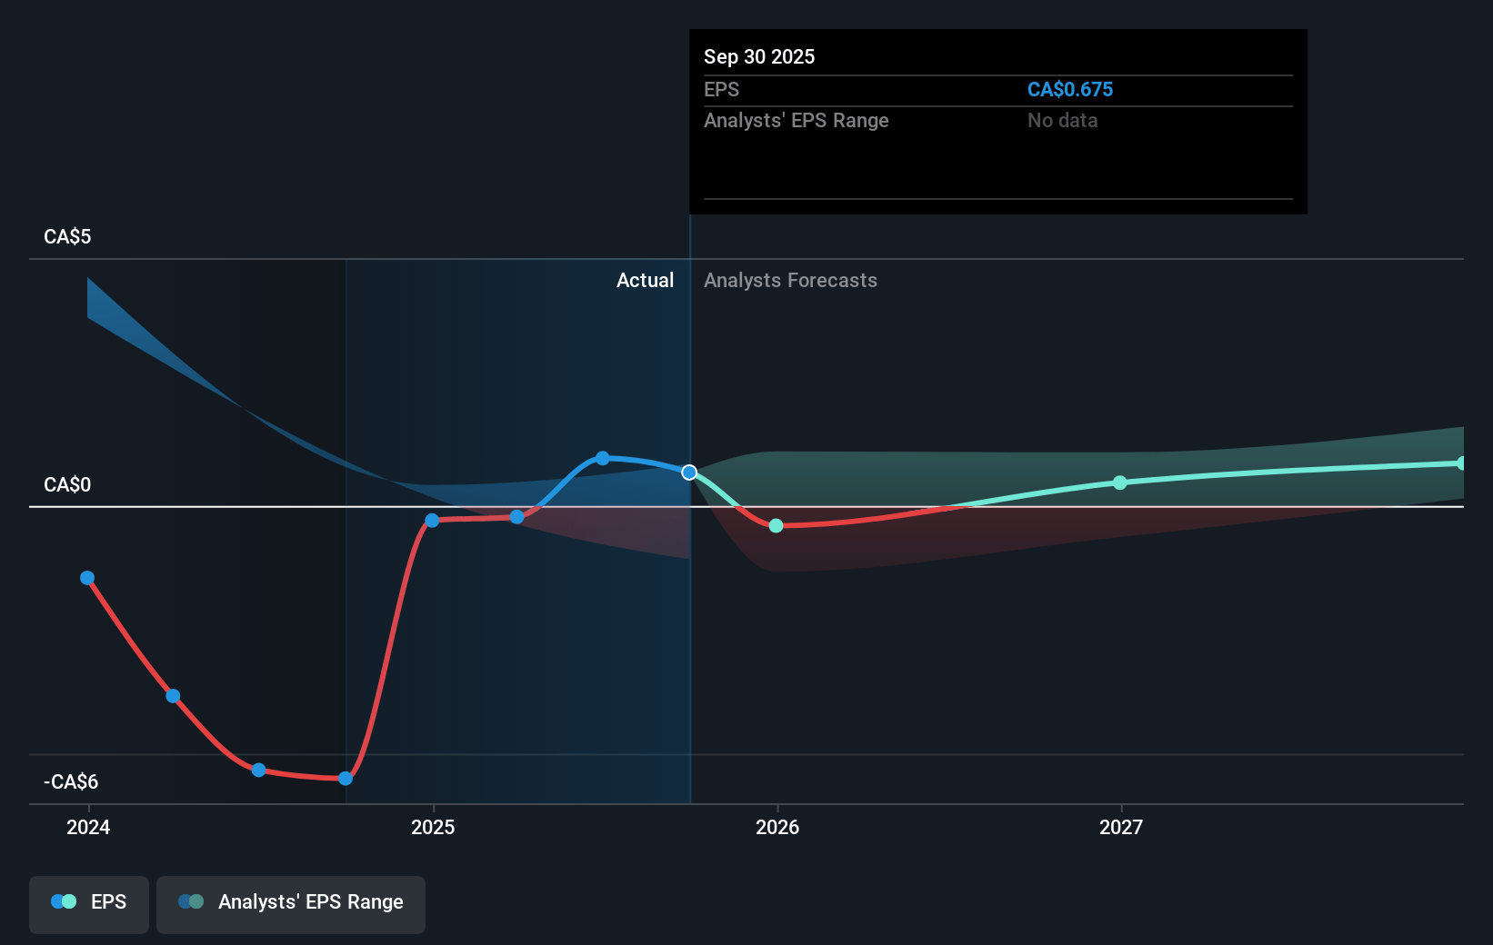The height and width of the screenshot is (945, 1493).
Task: Click the 2025 x-axis year label
Action: pyautogui.click(x=433, y=827)
